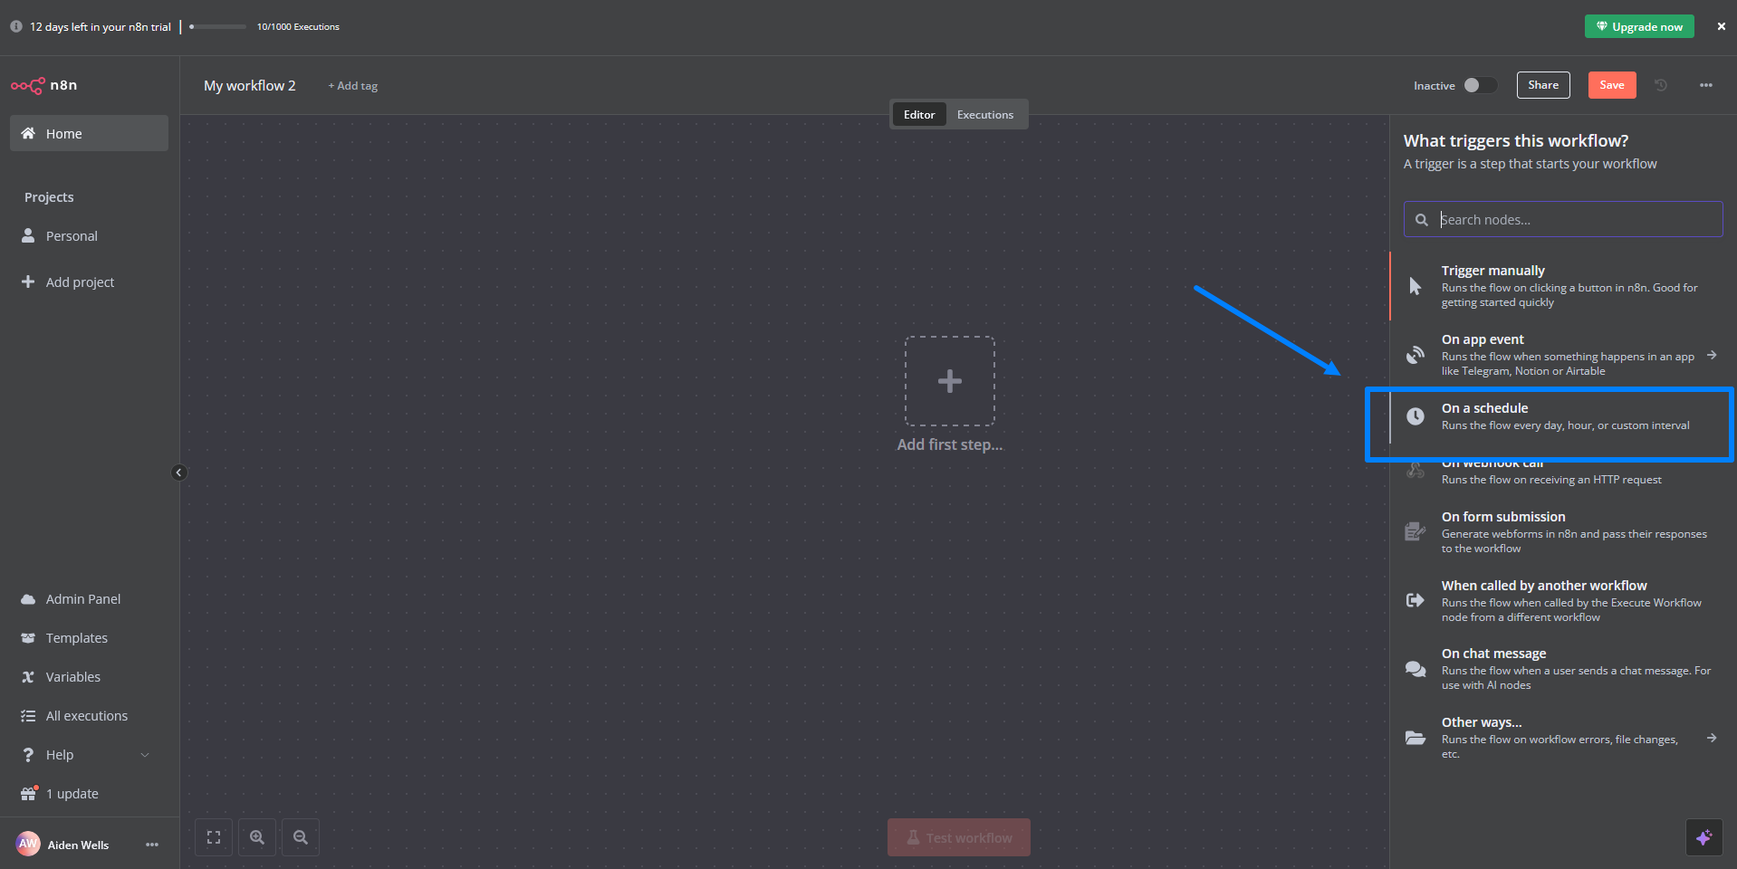Screen dimensions: 1737x869
Task: Click the Variables icon
Action: coord(28,677)
